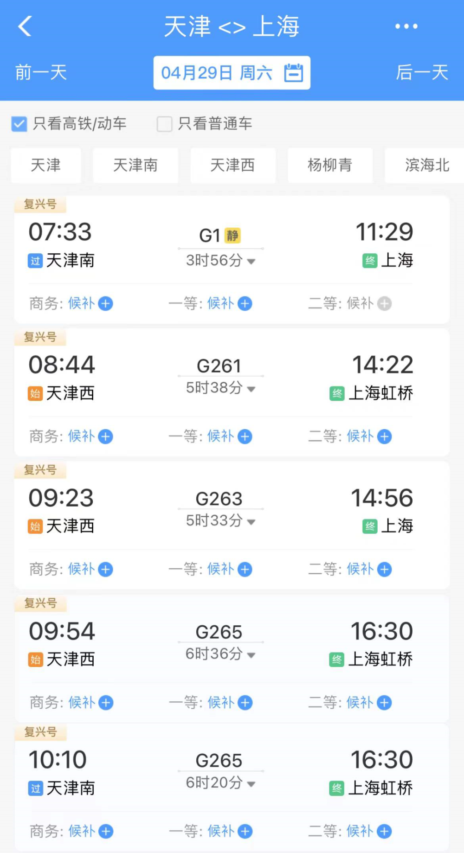The width and height of the screenshot is (464, 853).
Task: Go to previous day 前一天
Action: 41,73
